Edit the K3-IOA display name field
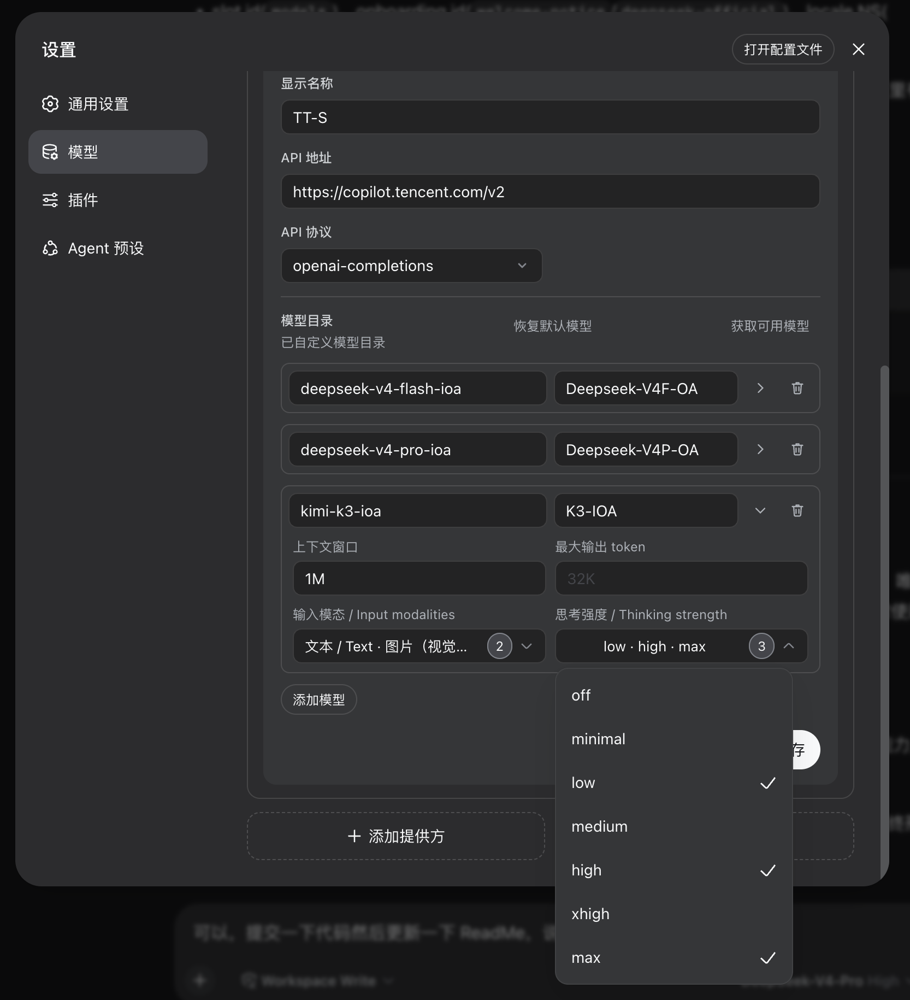This screenshot has height=1000, width=910. pyautogui.click(x=646, y=510)
